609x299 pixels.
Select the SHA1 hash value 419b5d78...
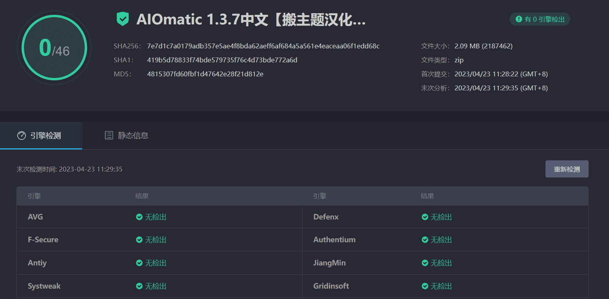pos(222,60)
